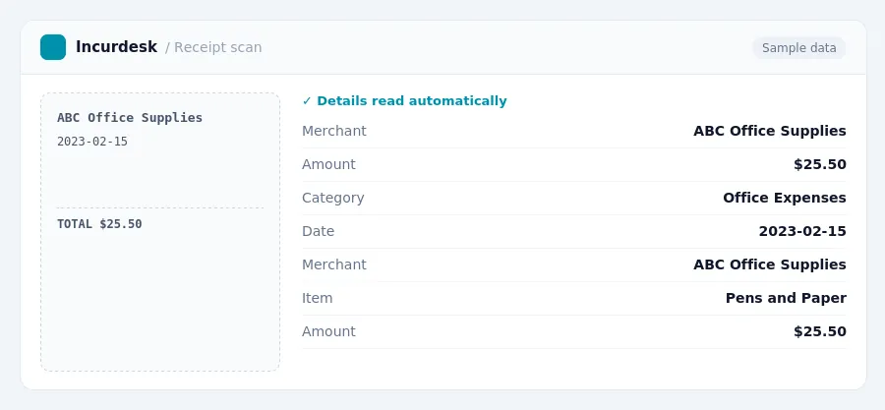Screen dimensions: 885x410
Task: Click the Category field label
Action: pos(333,198)
